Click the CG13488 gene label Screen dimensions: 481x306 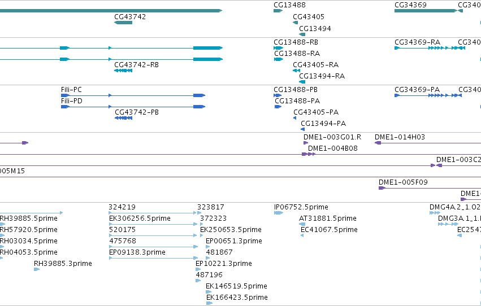[289, 5]
